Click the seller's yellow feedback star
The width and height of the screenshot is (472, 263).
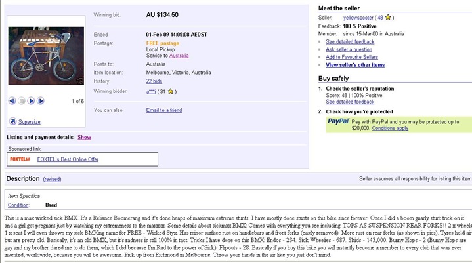[x=388, y=18]
